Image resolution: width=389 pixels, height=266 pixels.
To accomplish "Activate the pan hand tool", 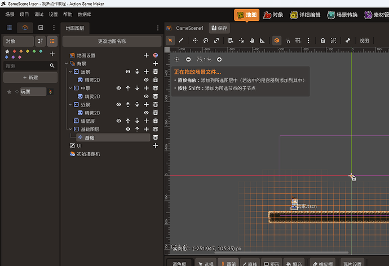I will pos(252,41).
